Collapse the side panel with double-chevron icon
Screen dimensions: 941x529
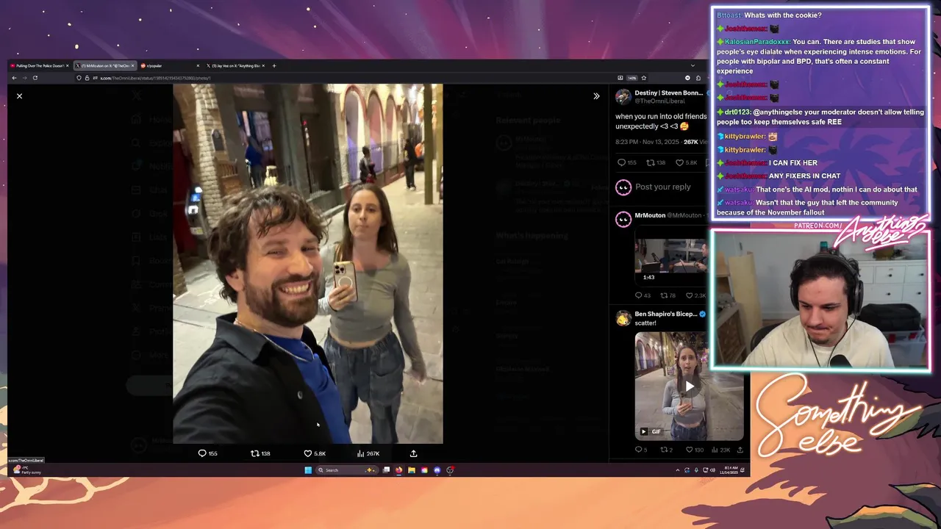[596, 96]
